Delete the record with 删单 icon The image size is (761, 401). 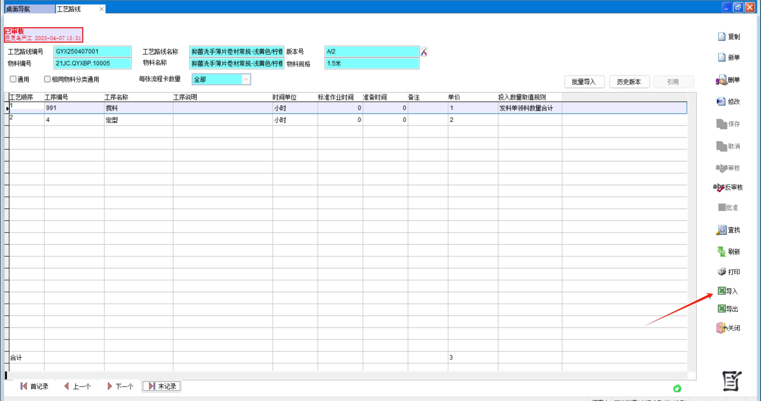(x=721, y=80)
